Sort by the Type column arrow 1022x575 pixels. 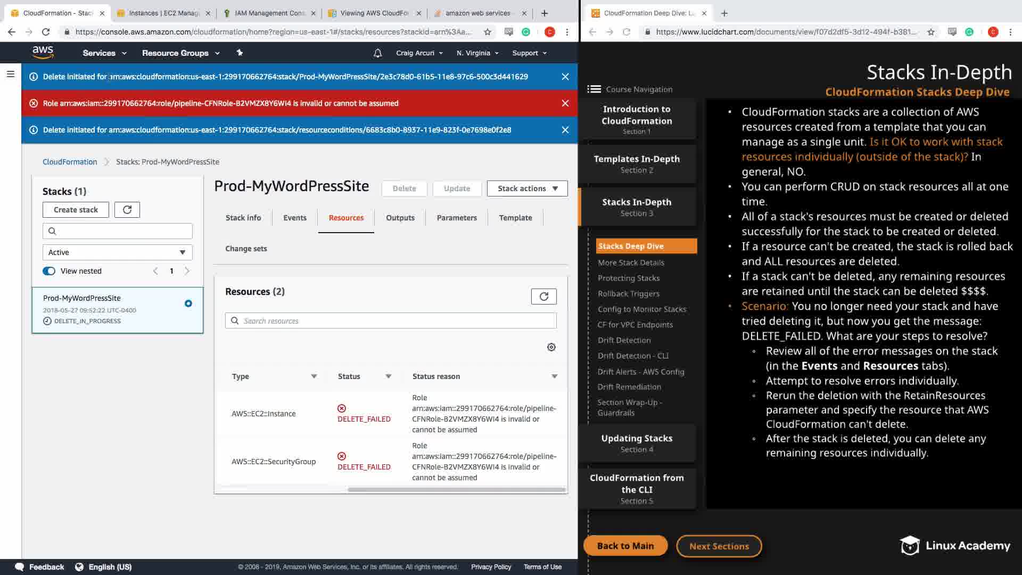[314, 376]
